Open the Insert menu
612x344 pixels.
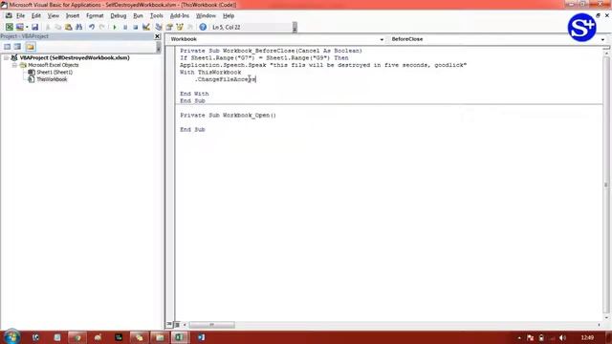point(73,15)
